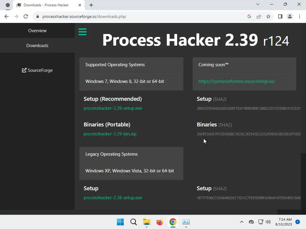The height and width of the screenshot is (229, 306).
Task: Click the Process Hacker 2.39 heading
Action: (x=195, y=40)
